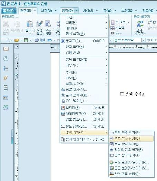Screen dimensions: 157x181
Task: Click the outline list sidebar icon
Action: (6, 69)
